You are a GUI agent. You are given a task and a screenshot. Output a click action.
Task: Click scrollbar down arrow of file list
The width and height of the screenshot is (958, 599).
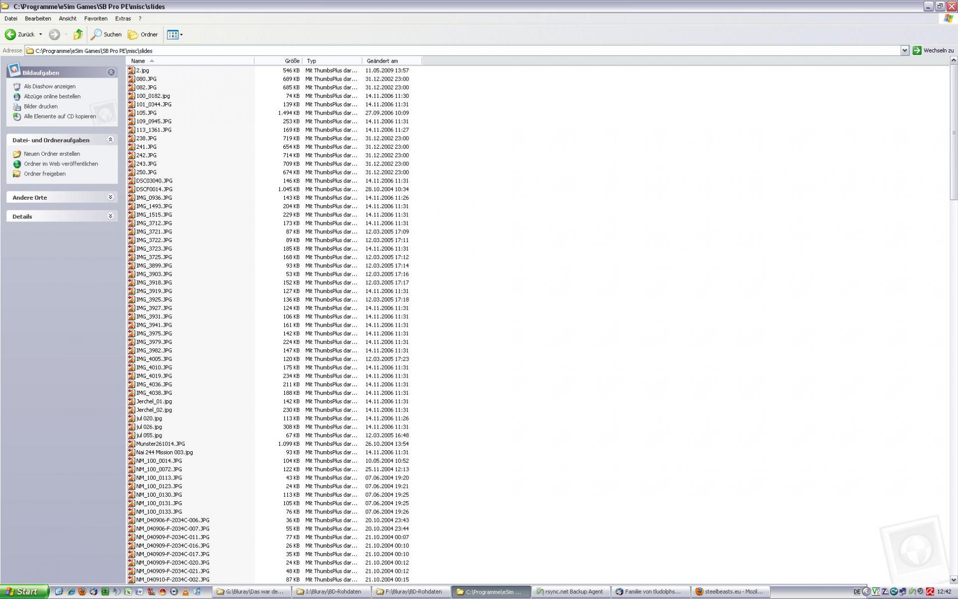click(953, 580)
